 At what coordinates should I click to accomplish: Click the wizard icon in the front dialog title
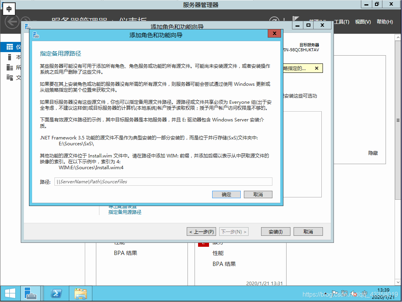(36, 35)
